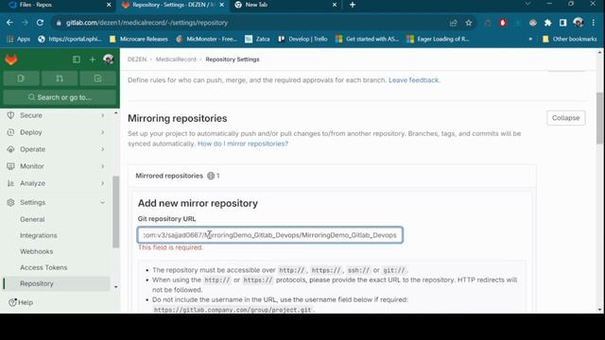Expand the Monitor sidebar section
Screen dimensions: 605x340
pyautogui.click(x=56, y=166)
